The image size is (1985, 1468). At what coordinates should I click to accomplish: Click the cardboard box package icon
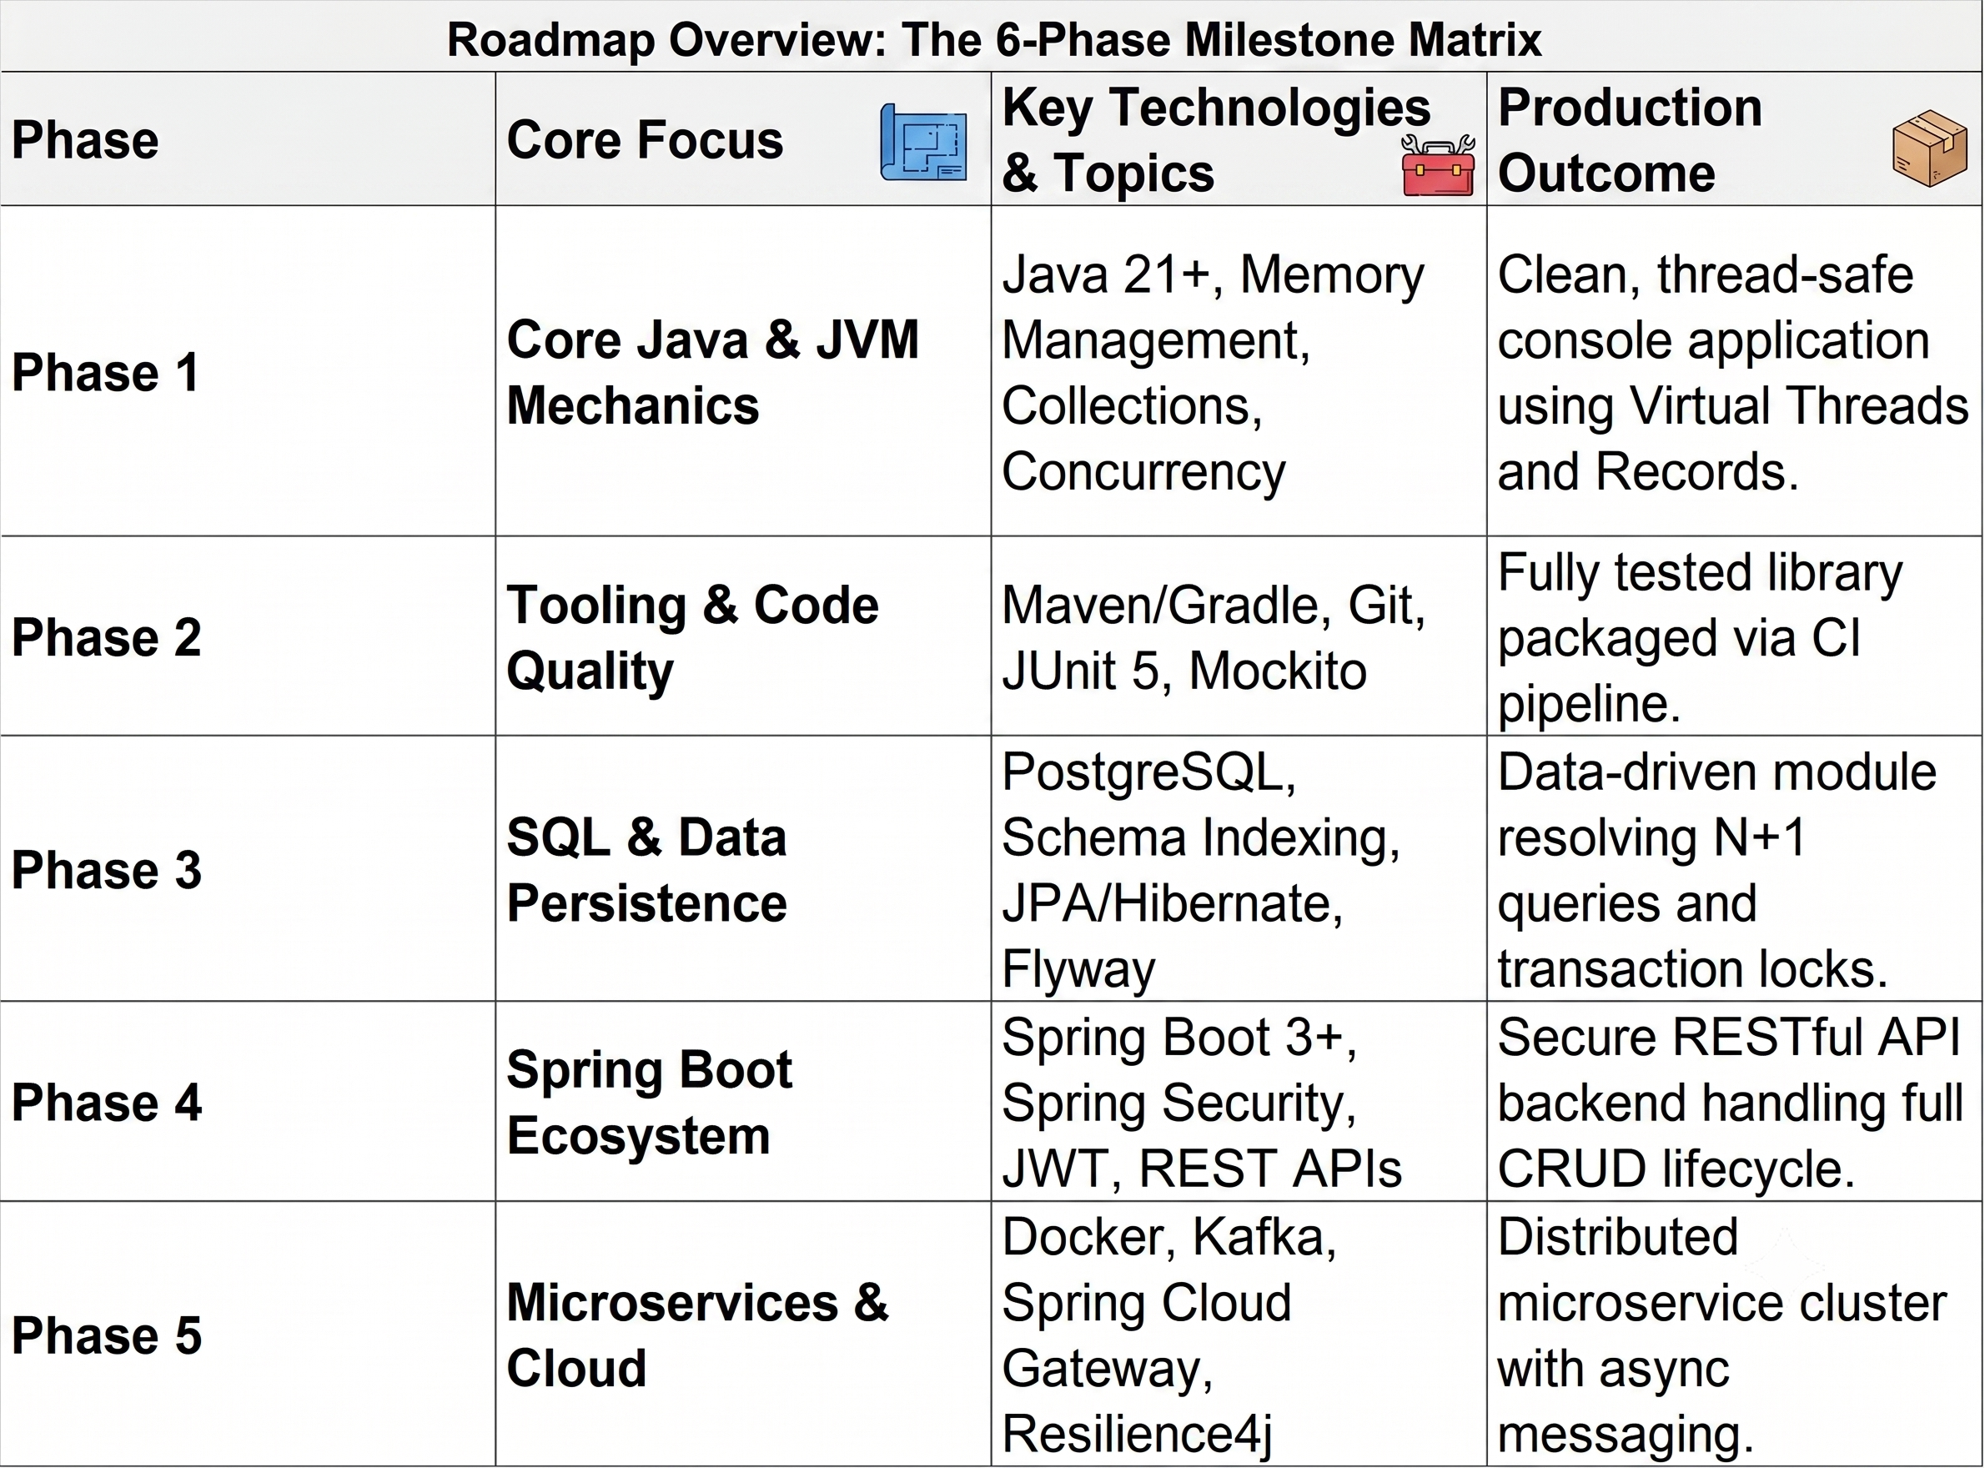pos(1930,148)
